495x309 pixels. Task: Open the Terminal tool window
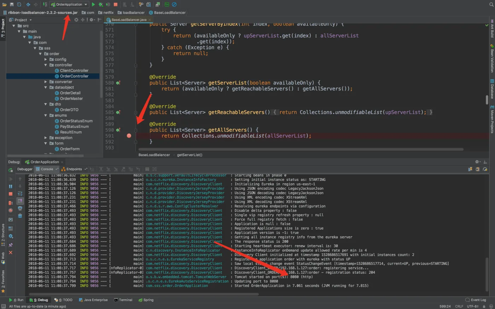[x=123, y=300]
